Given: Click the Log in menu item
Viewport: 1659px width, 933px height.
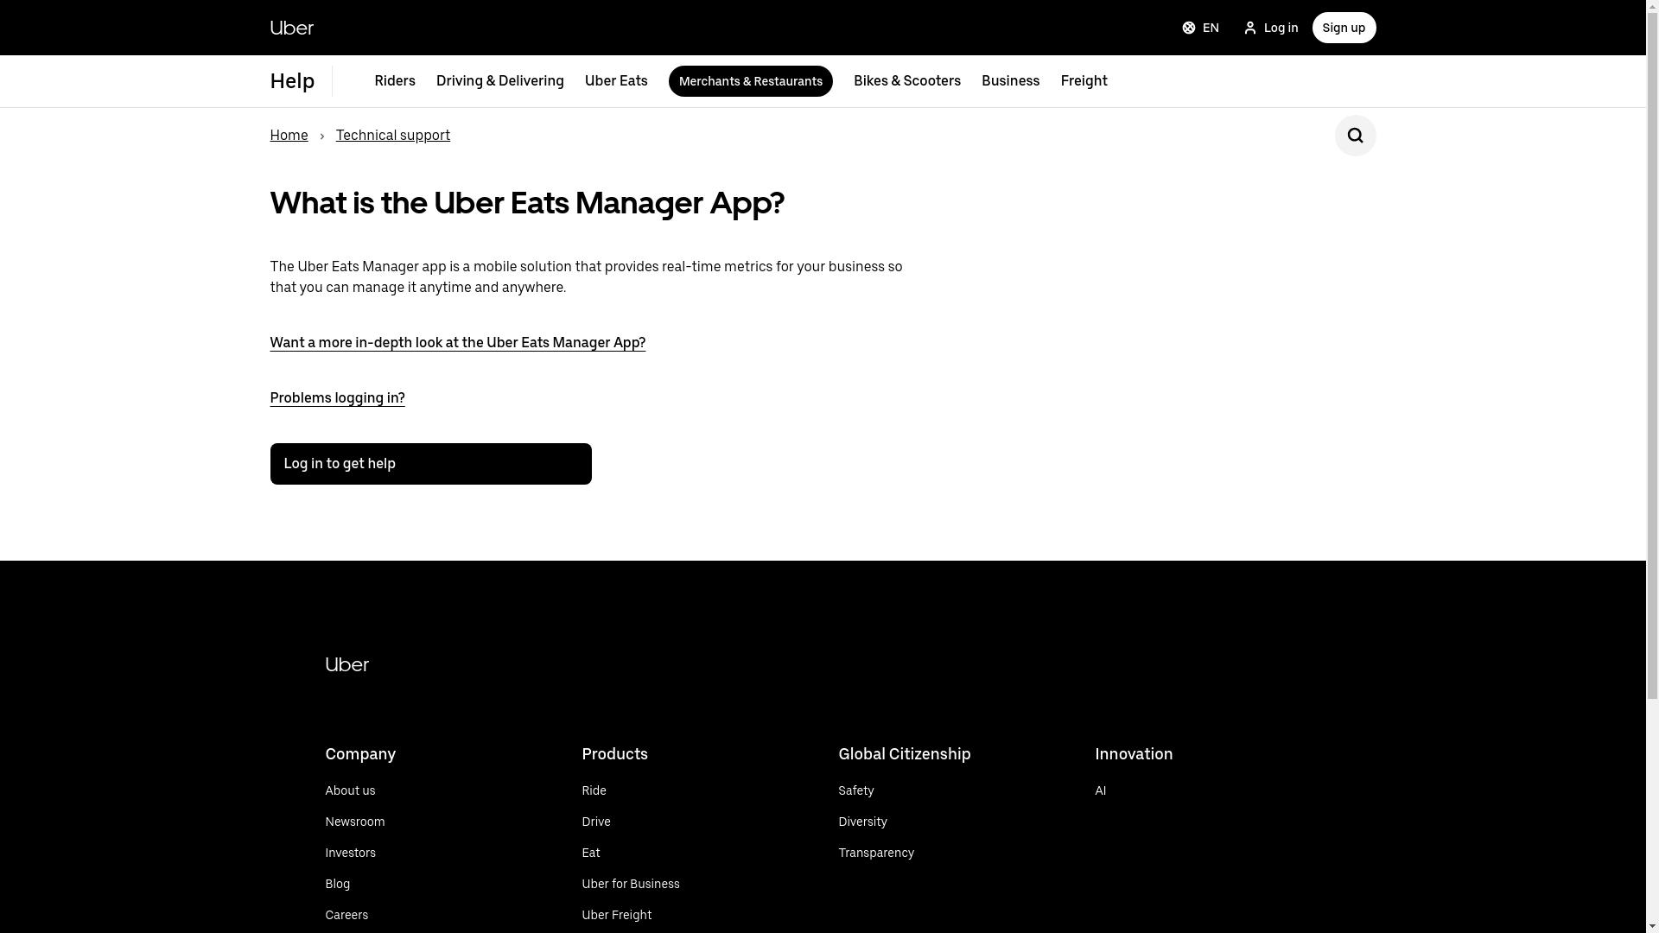Looking at the screenshot, I should [x=1272, y=28].
